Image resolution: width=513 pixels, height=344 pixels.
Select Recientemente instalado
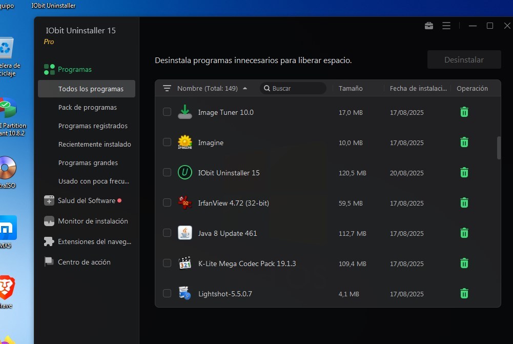tap(94, 145)
